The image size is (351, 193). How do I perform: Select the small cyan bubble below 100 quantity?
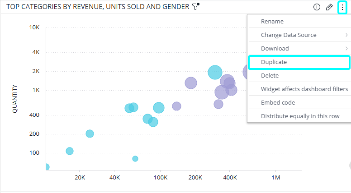click(135, 158)
